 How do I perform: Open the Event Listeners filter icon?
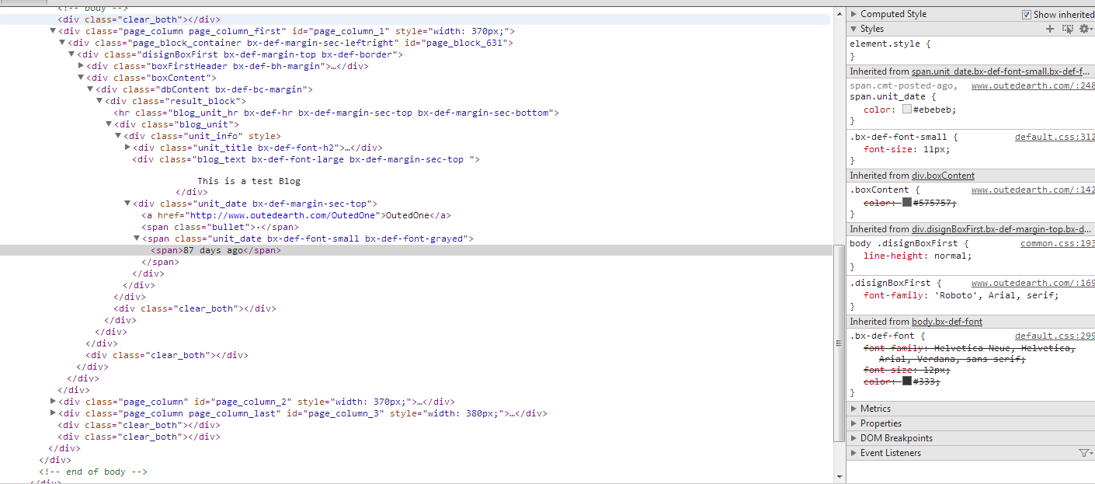click(x=1083, y=453)
